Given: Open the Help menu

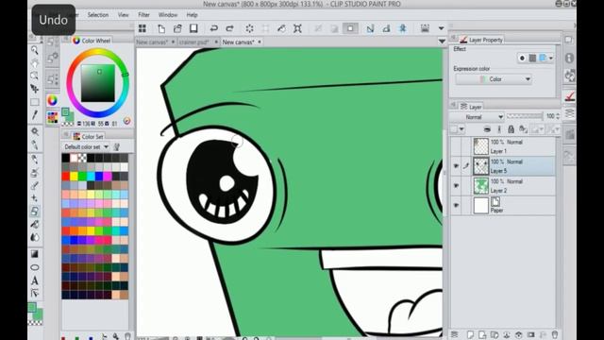Looking at the screenshot, I should (192, 15).
